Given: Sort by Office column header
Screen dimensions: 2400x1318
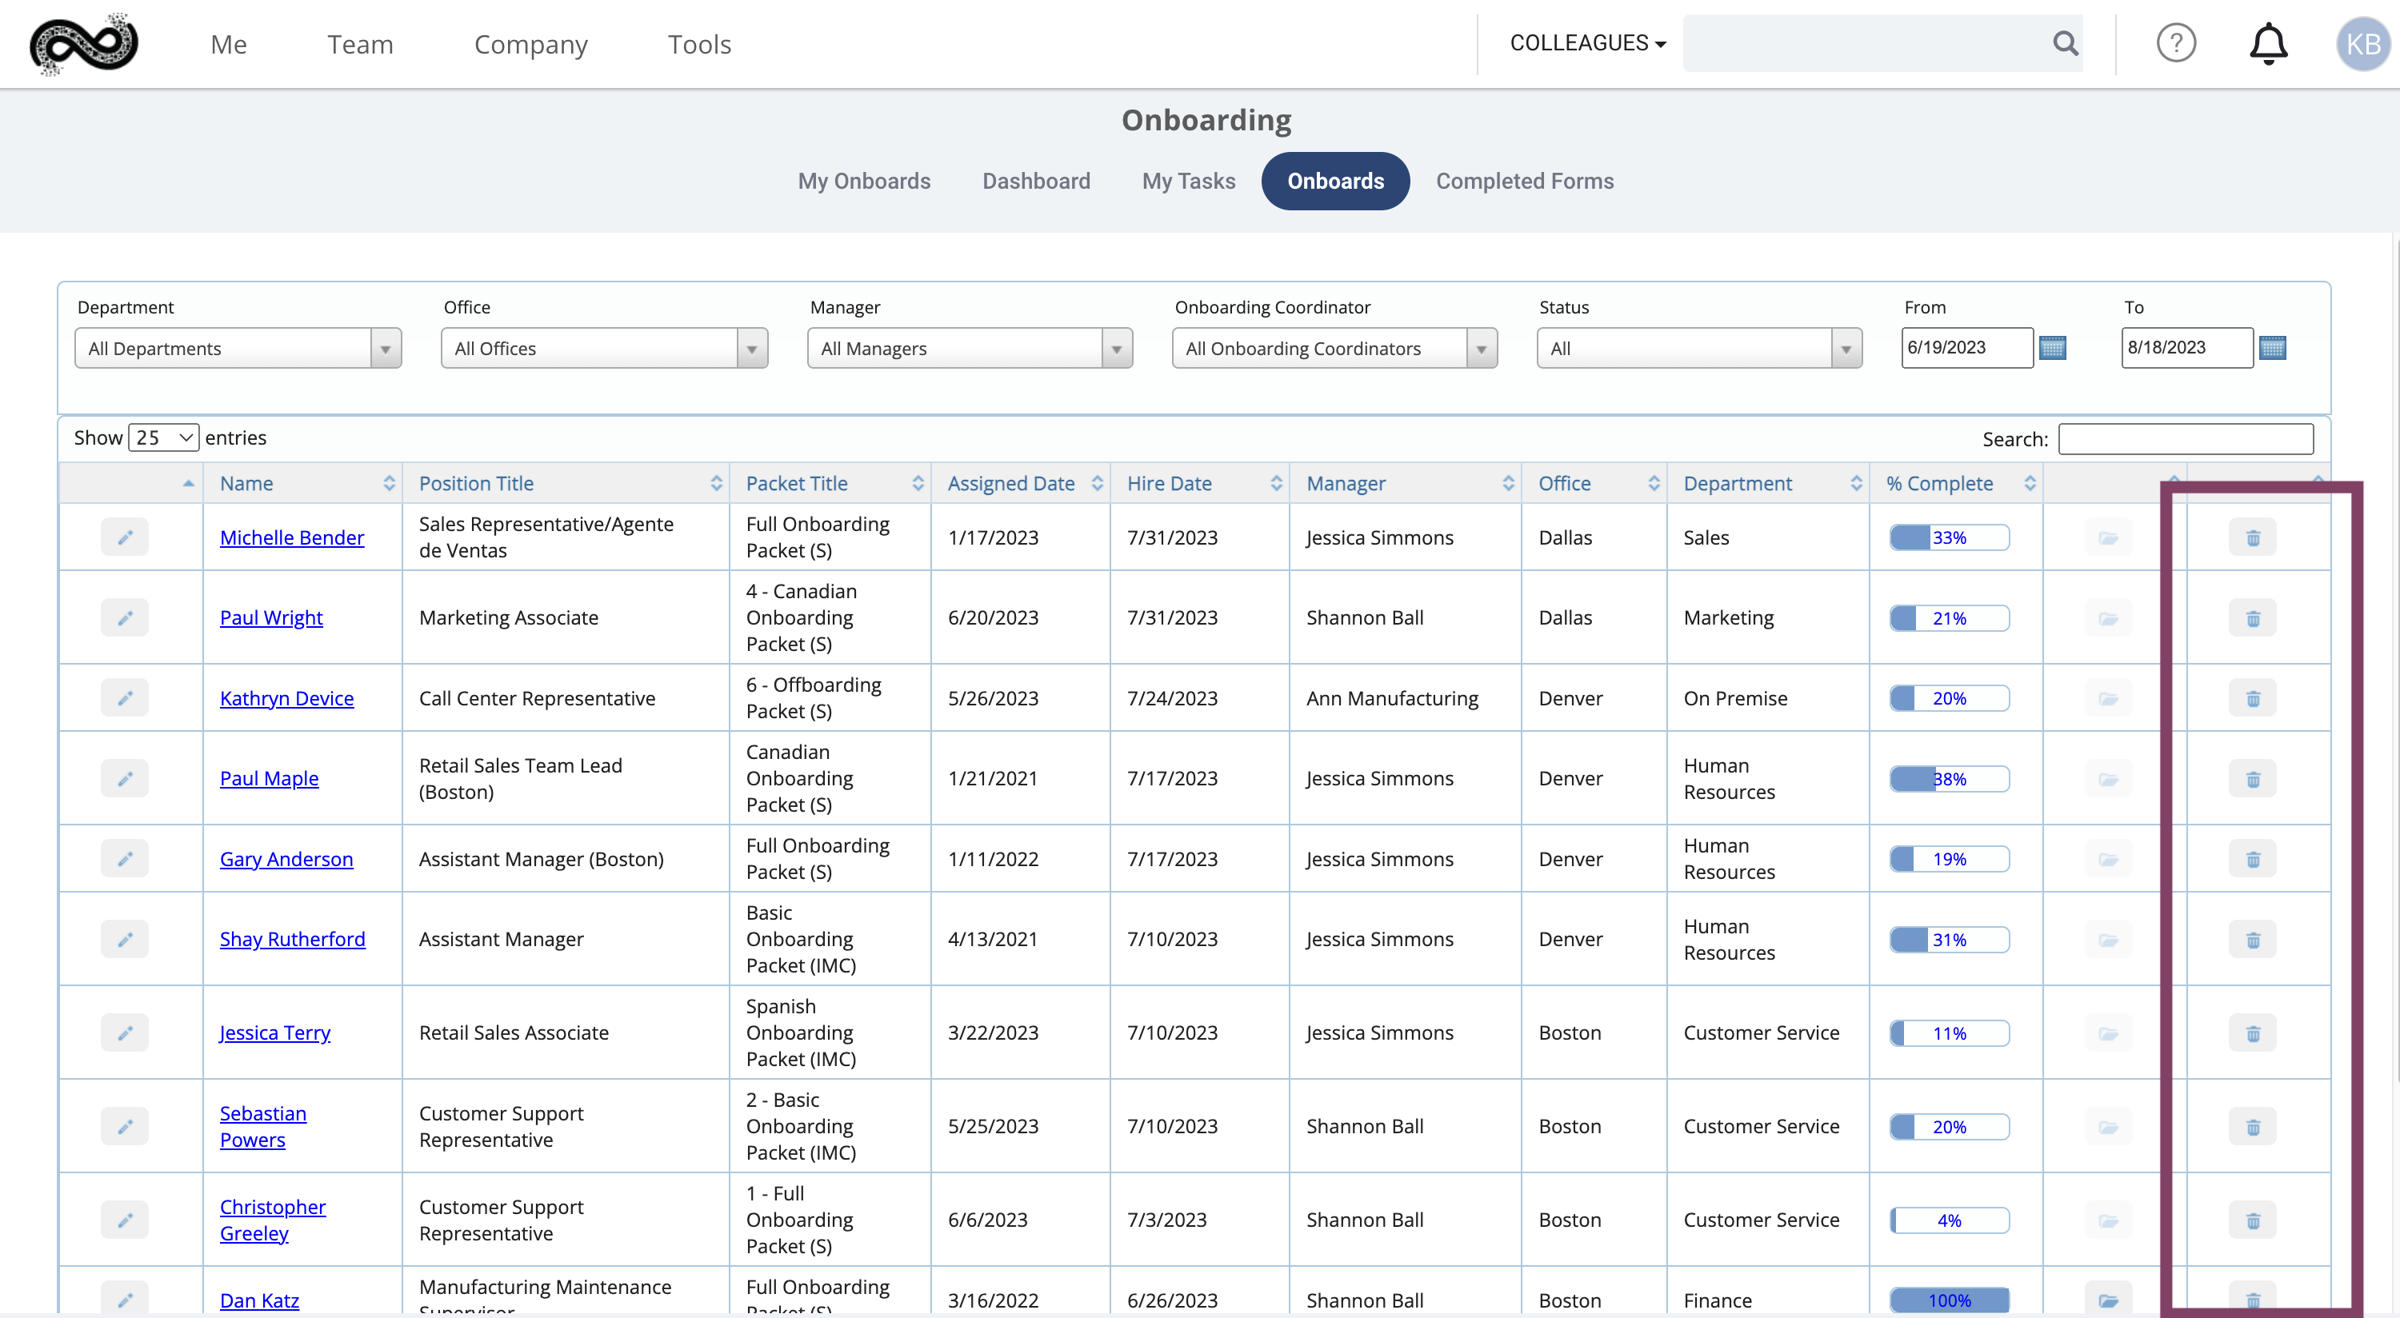Looking at the screenshot, I should click(x=1595, y=482).
